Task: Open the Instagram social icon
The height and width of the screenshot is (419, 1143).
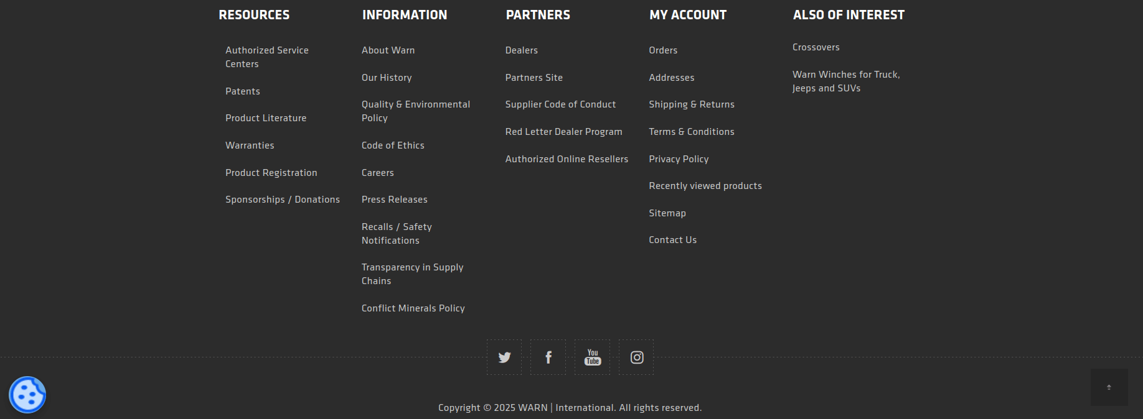Action: point(636,357)
